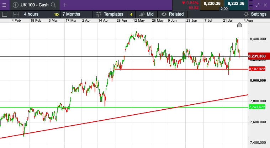
Task: Open chart Settings gear
Action: tap(255, 14)
